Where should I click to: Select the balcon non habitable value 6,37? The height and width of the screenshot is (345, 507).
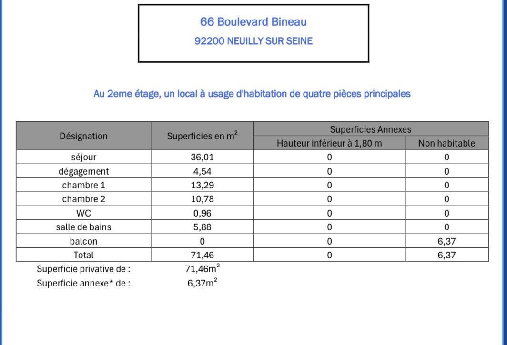coord(446,241)
